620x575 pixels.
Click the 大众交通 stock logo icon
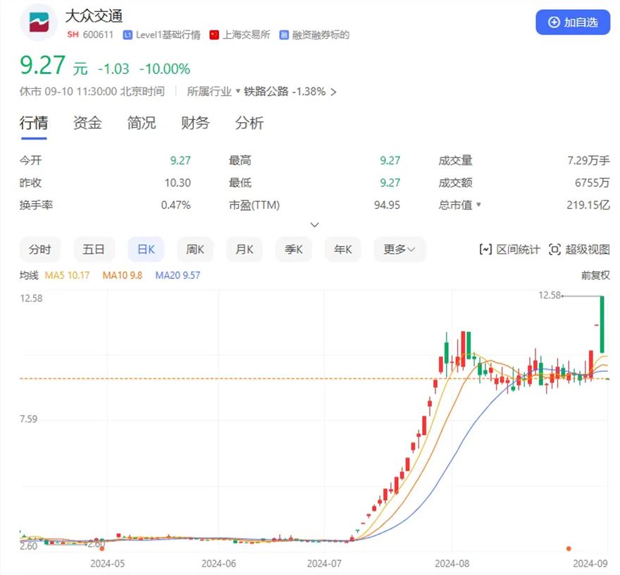[39, 23]
